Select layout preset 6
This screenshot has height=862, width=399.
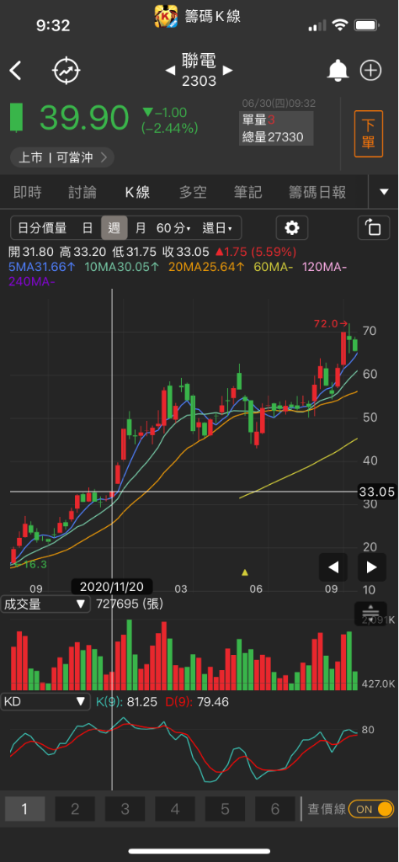click(x=275, y=809)
